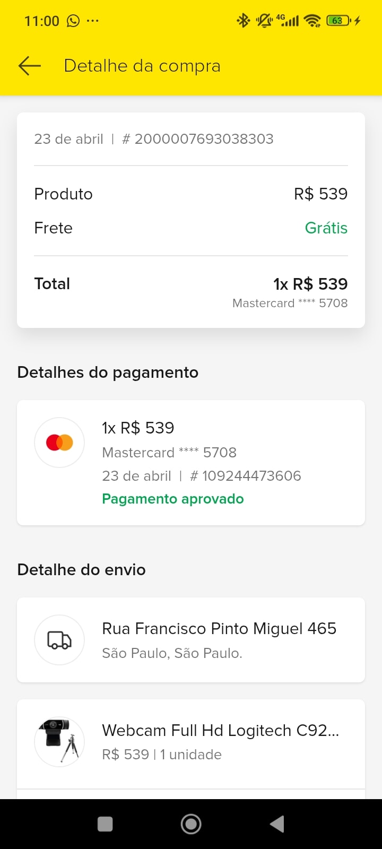Tap the Bluetooth status icon
This screenshot has width=382, height=849.
243,21
